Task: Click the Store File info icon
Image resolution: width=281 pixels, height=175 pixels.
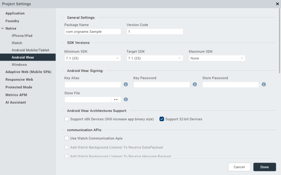Action: (126, 100)
